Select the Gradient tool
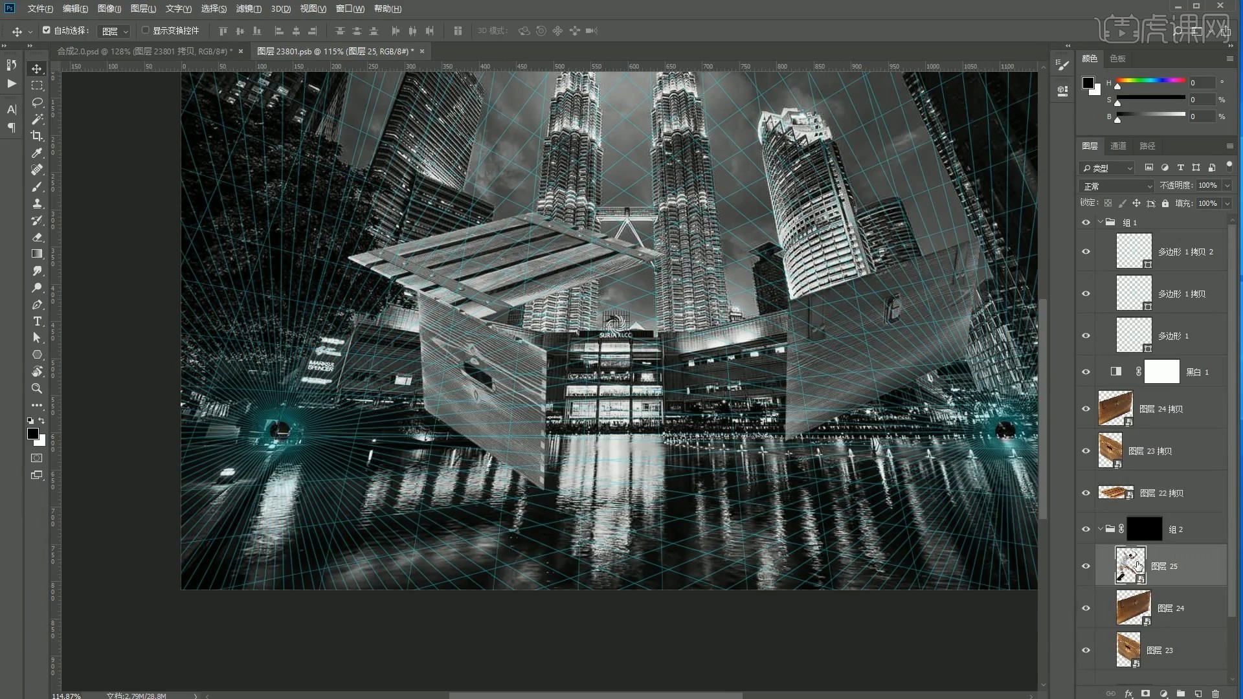 coord(37,254)
